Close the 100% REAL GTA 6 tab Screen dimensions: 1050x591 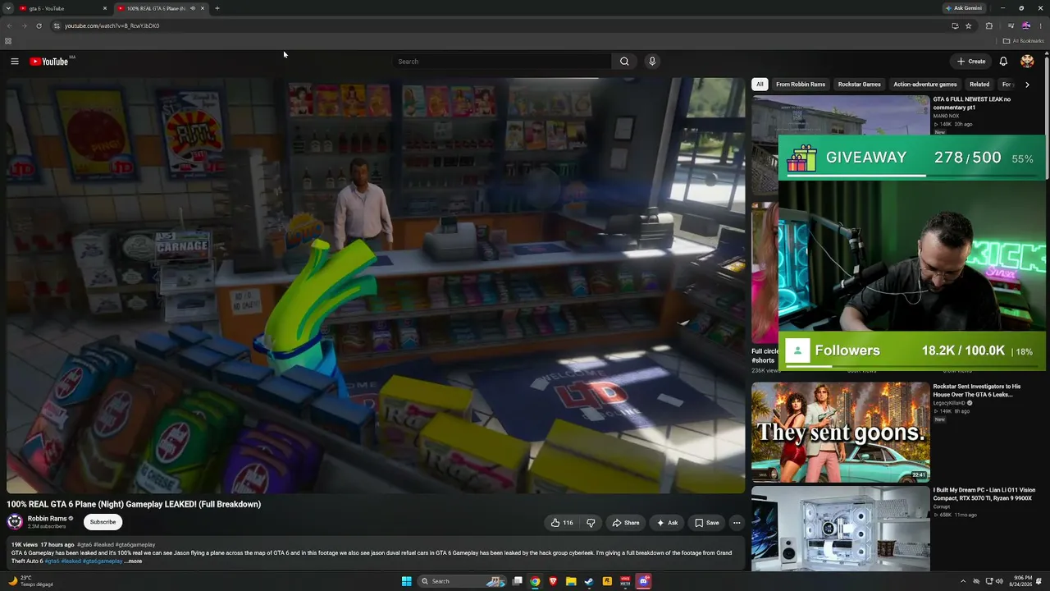tap(203, 8)
